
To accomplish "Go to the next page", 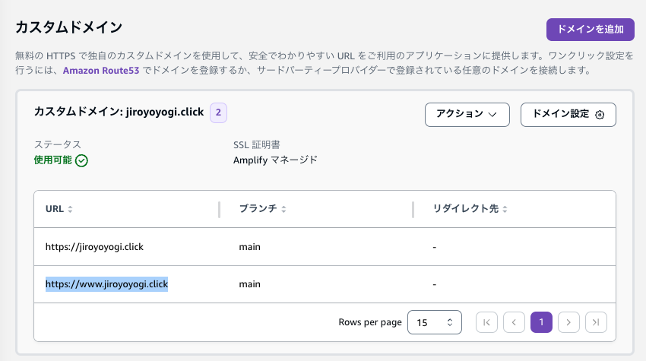I will click(x=568, y=322).
